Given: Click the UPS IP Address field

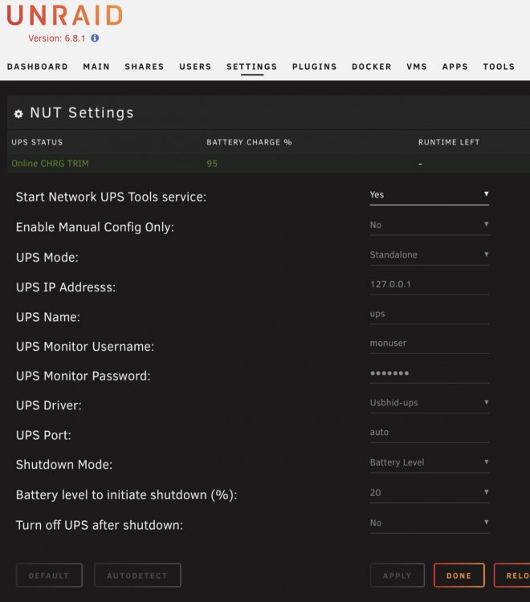Looking at the screenshot, I should 429,284.
